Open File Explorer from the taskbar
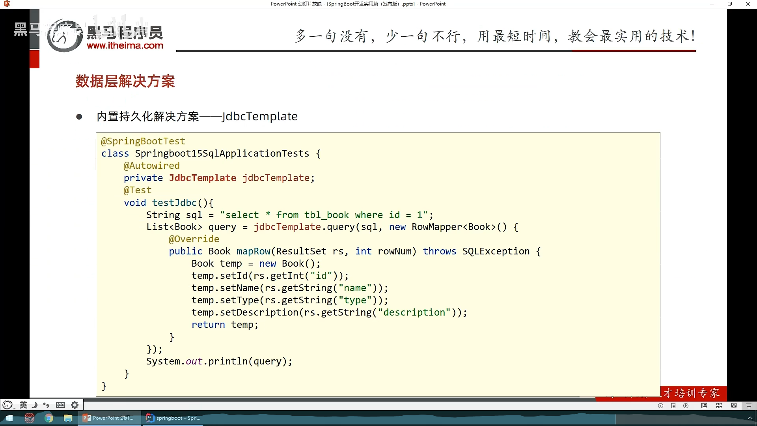The width and height of the screenshot is (757, 426). [68, 418]
